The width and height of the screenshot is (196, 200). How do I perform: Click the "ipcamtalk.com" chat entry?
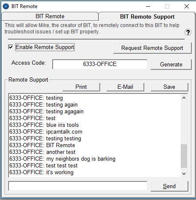(x=46, y=132)
